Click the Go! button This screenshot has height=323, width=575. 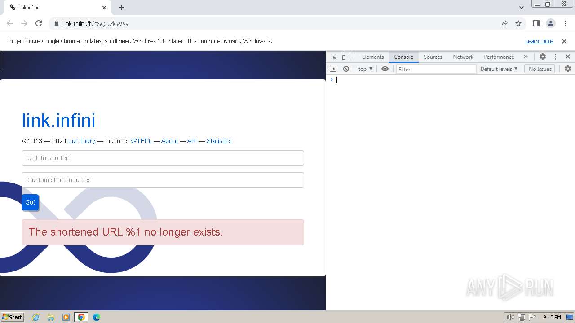[30, 202]
